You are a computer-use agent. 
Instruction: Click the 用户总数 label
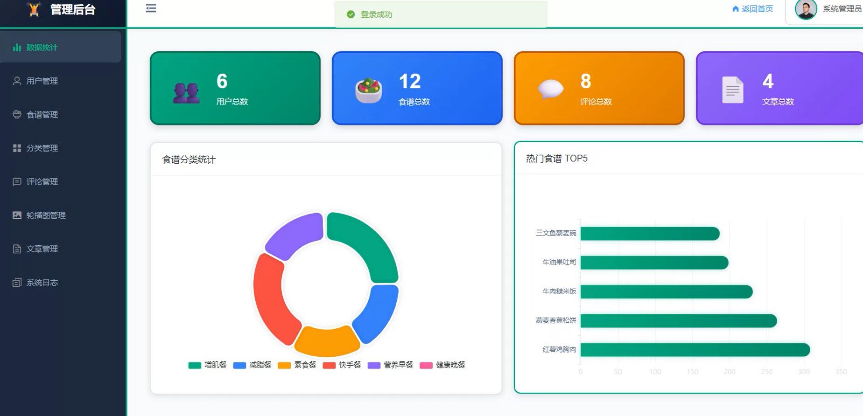(x=232, y=102)
